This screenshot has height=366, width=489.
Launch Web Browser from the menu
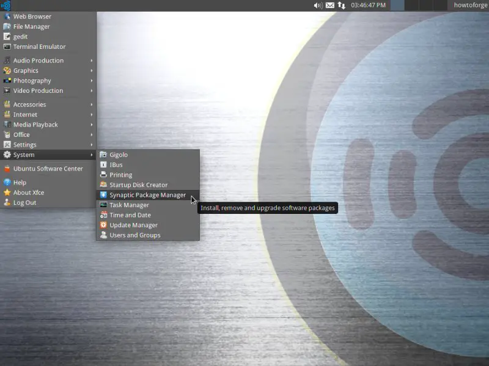click(48, 16)
